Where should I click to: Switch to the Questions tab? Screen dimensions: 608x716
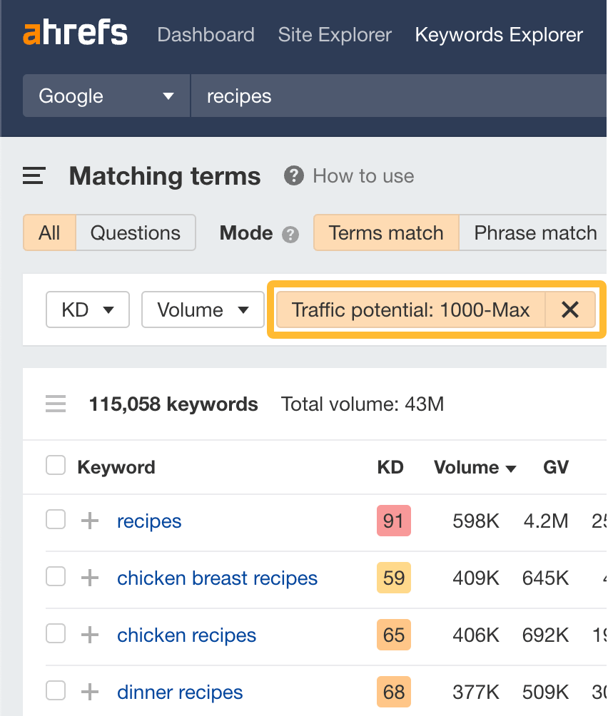click(136, 232)
